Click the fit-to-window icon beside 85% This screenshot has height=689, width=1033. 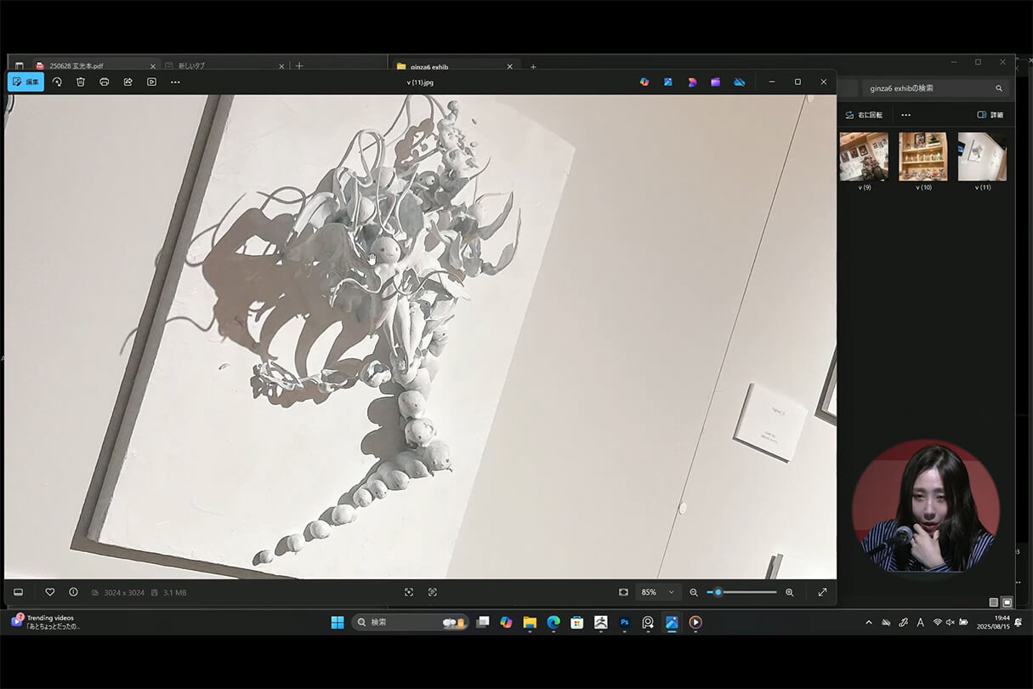[x=623, y=592]
